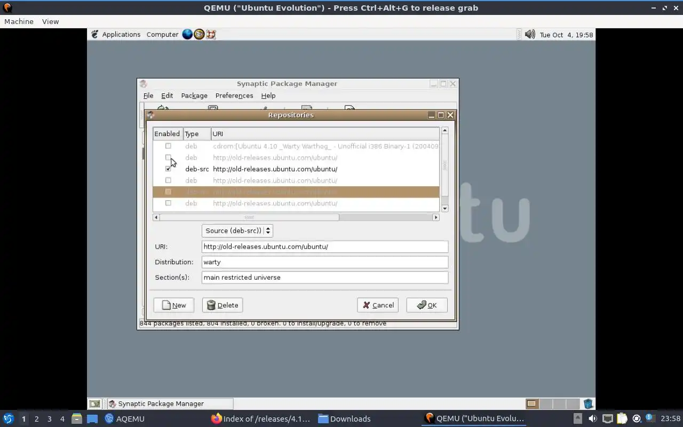The width and height of the screenshot is (683, 427).
Task: Open the Source (deb-src) type dropdown
Action: 237,231
